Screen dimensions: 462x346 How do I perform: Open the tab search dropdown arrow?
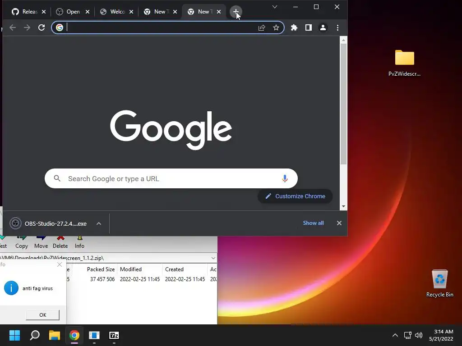(x=275, y=7)
